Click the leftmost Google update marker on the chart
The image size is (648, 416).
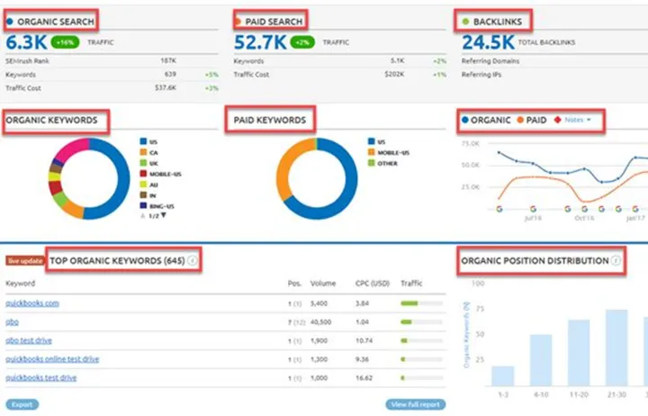click(x=499, y=209)
